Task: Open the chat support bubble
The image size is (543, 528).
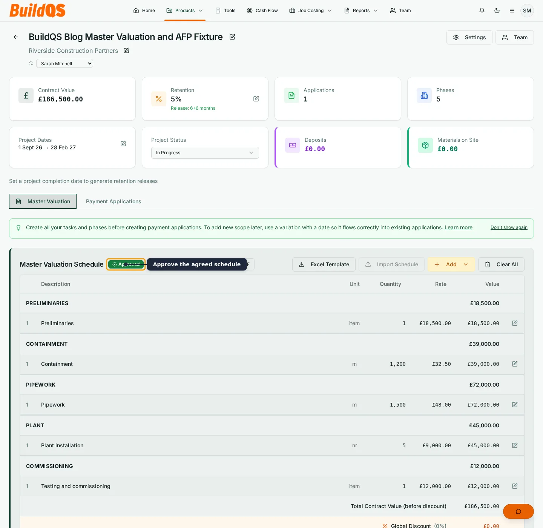Action: (518, 511)
